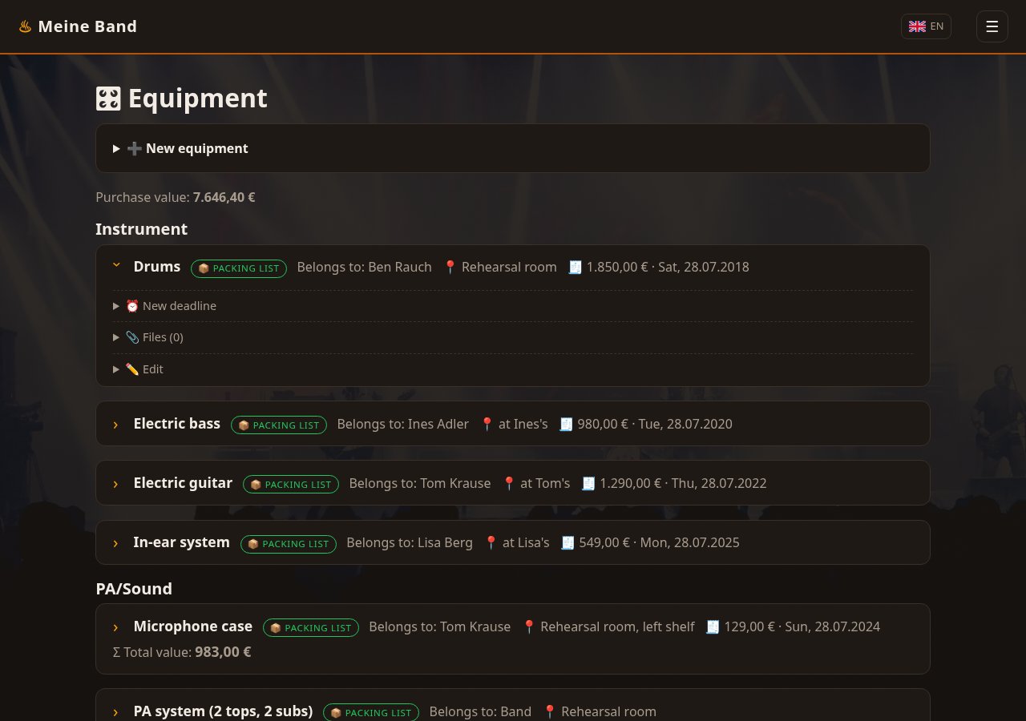The width and height of the screenshot is (1026, 721).
Task: Click the plus icon beside New equipment
Action: [134, 148]
